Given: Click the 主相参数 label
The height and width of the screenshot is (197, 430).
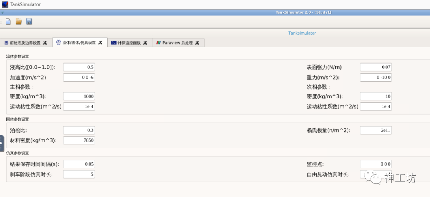Looking at the screenshot, I should point(22,87).
